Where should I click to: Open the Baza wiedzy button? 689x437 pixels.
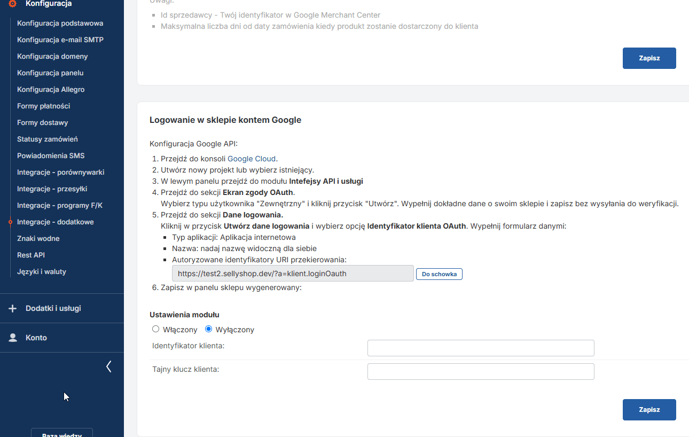(x=62, y=434)
